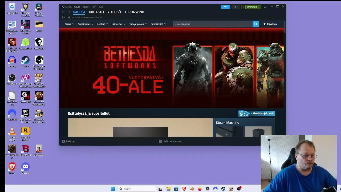Select the NordVPN desktop icon
341x192 pixels.
(x=12, y=115)
